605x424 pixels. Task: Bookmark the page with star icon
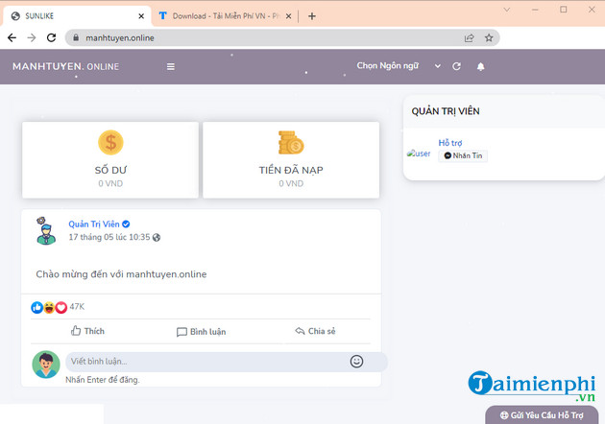(489, 37)
